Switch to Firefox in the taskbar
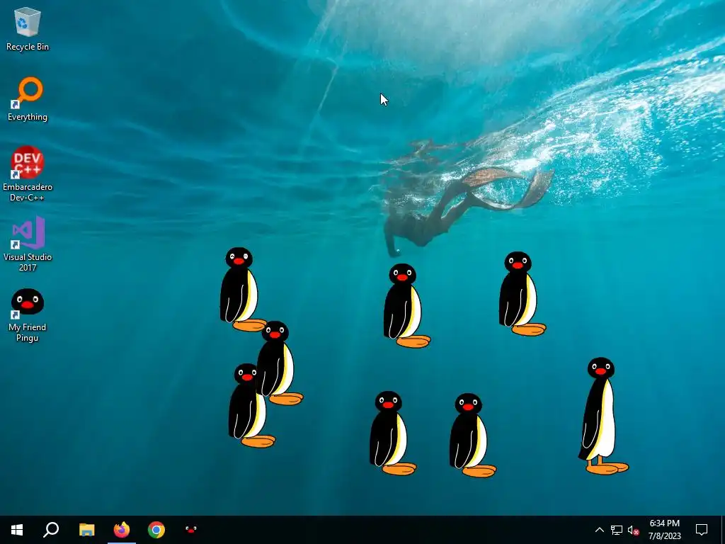The height and width of the screenshot is (544, 725). (x=122, y=530)
